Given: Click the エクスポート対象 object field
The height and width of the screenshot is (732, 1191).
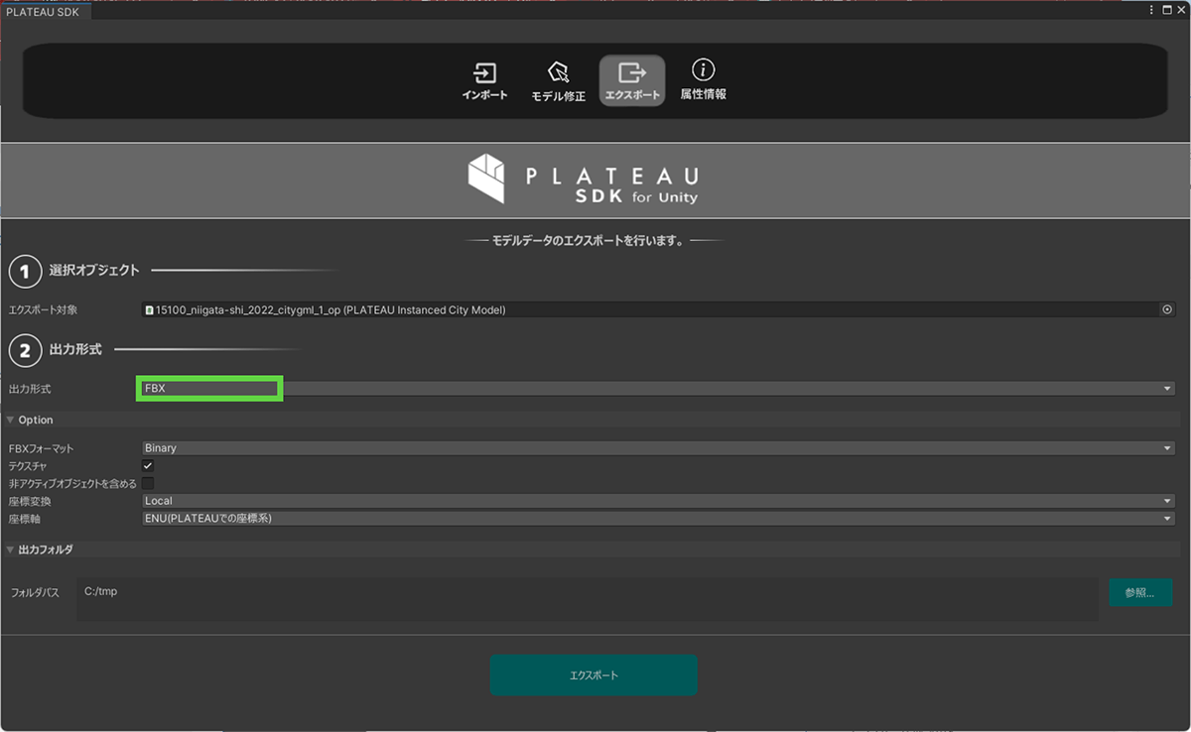Looking at the screenshot, I should (x=659, y=309).
